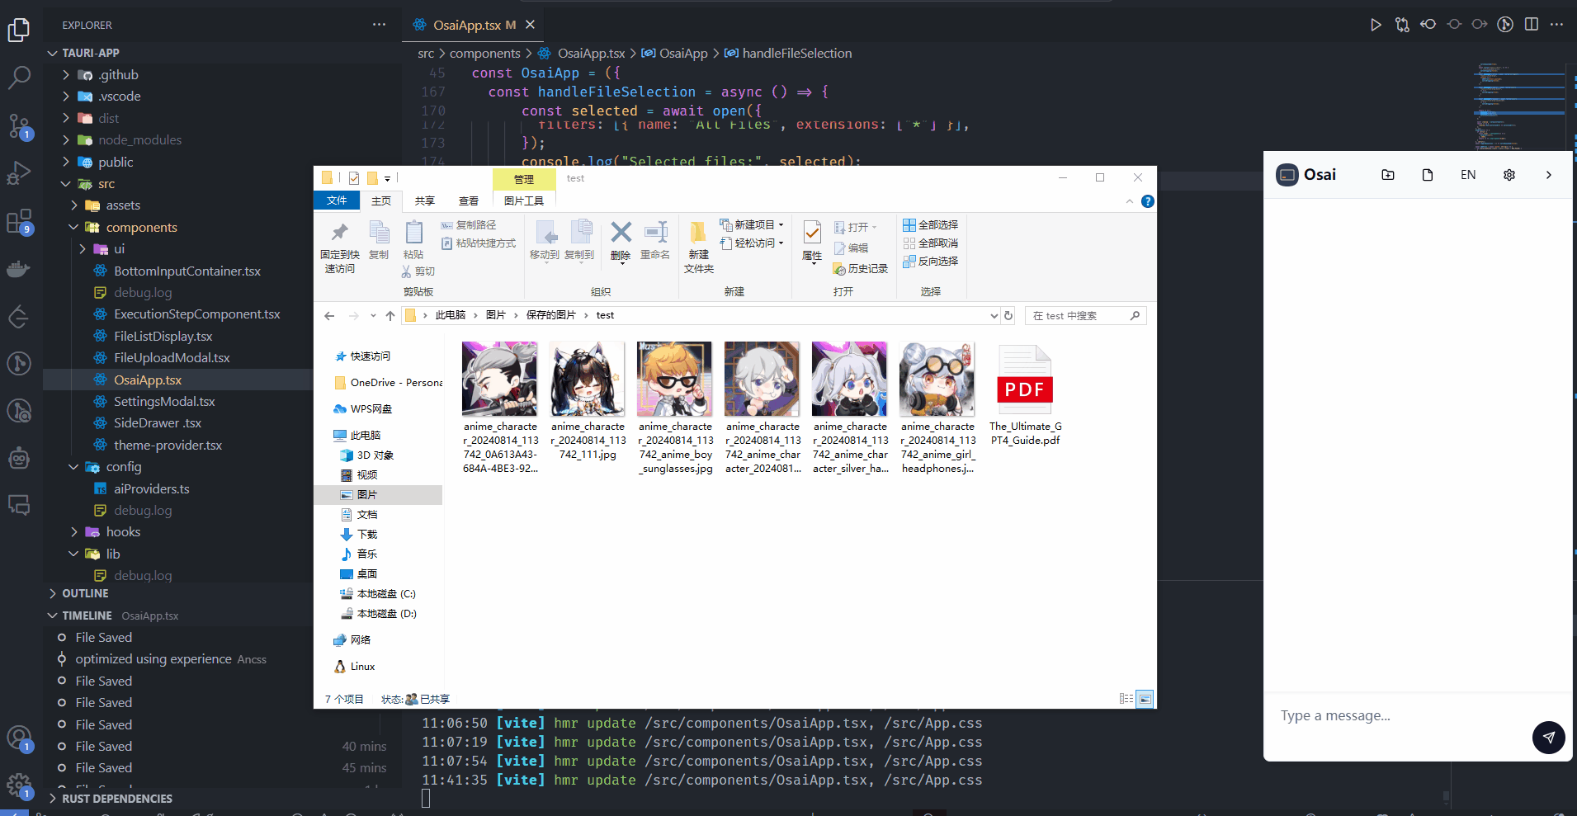1577x816 pixels.
Task: Open Osai settings via the gear icon
Action: (x=1509, y=174)
